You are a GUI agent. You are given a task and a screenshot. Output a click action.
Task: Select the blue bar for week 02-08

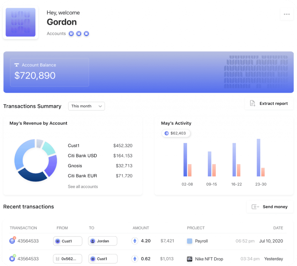[x=185, y=160]
